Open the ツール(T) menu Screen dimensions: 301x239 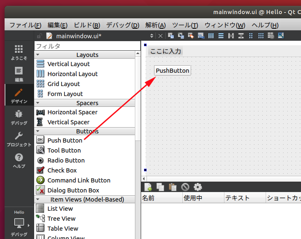[185, 25]
